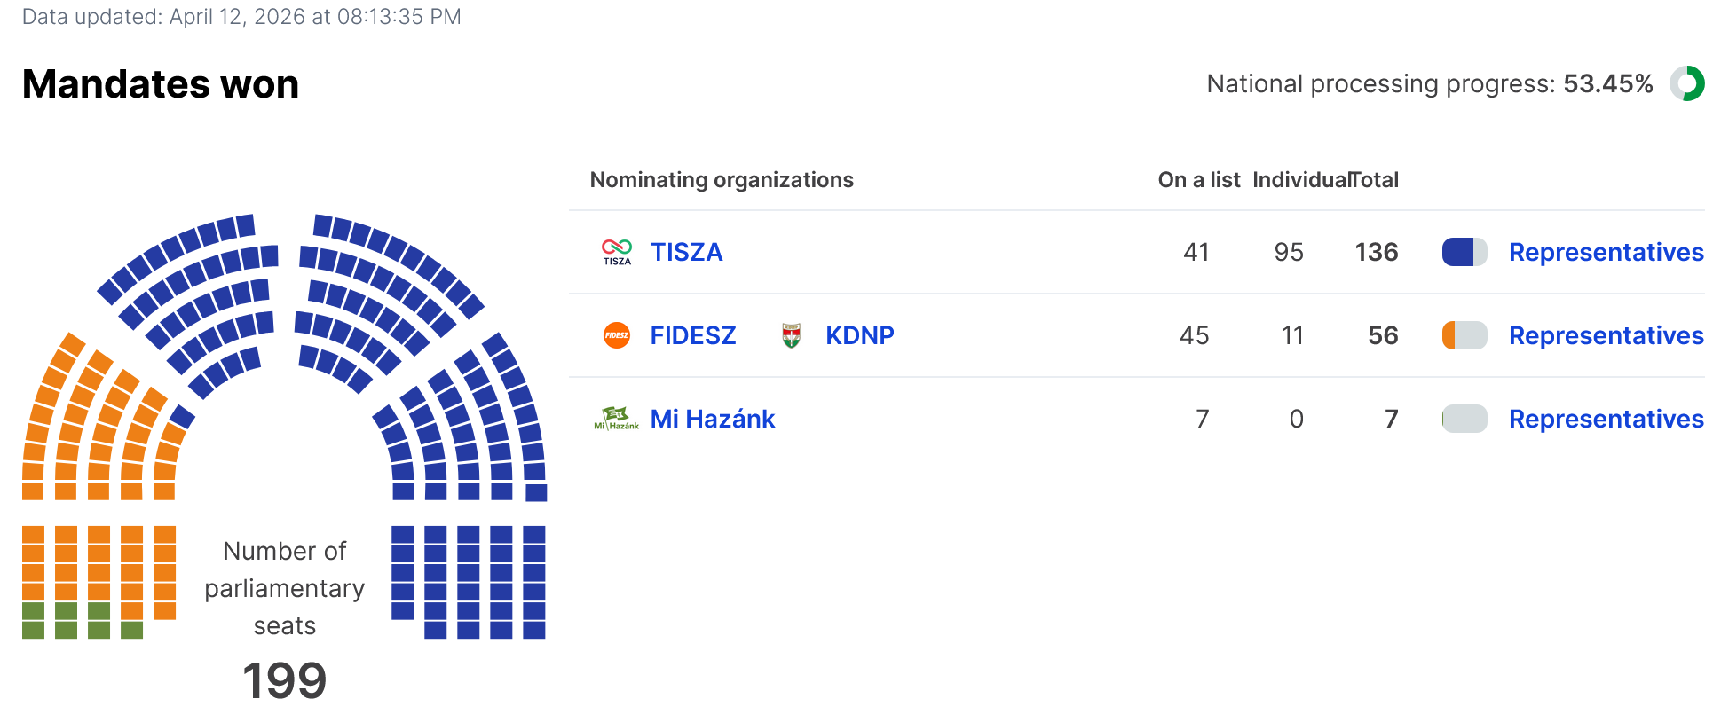Toggle the orange FIDESZ-KDNP seat-share pill
1713x722 pixels.
pyautogui.click(x=1464, y=335)
